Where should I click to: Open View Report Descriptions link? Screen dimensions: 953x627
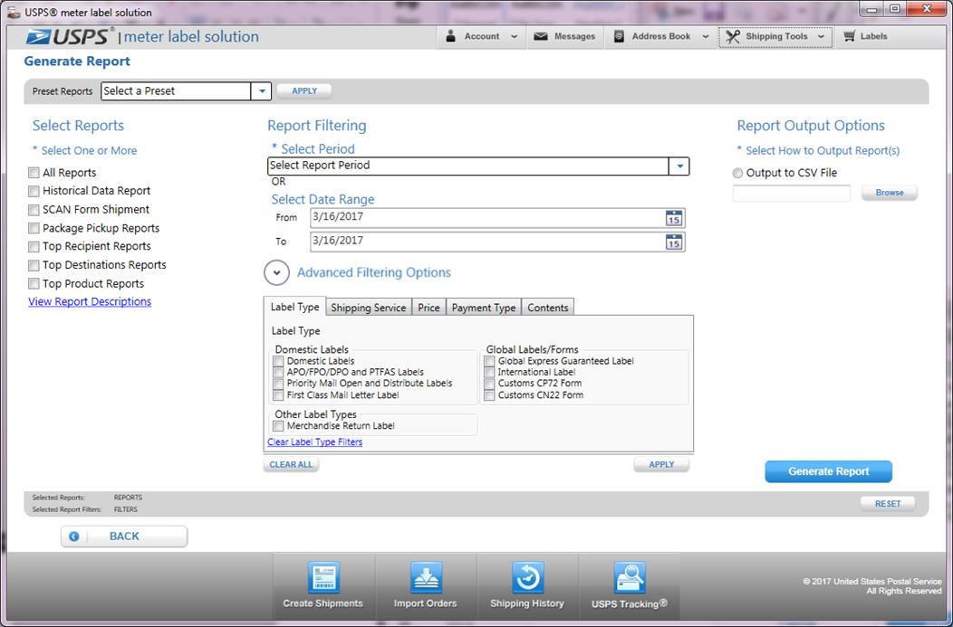pyautogui.click(x=90, y=301)
